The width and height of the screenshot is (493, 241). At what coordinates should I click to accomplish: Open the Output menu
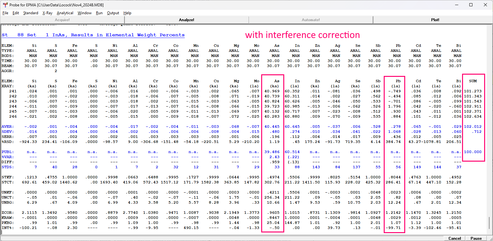click(113, 13)
